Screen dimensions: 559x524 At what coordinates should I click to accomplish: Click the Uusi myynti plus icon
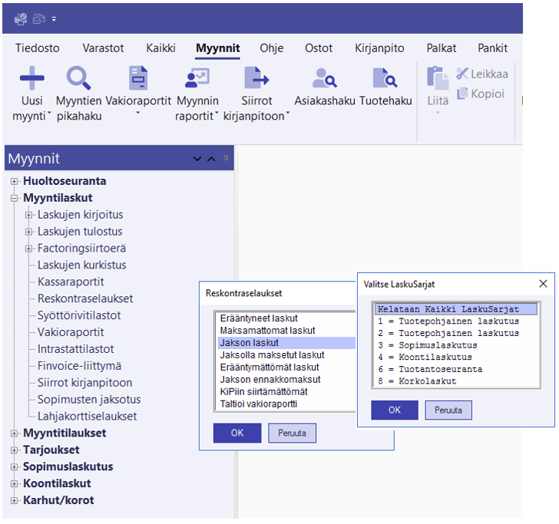coord(31,78)
